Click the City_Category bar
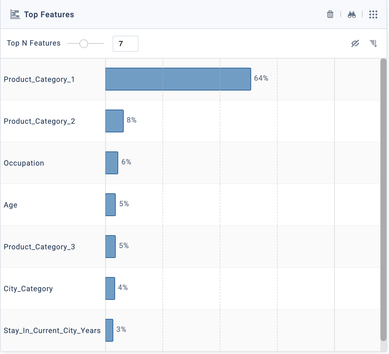Screen dimensions: 389x354 110,288
